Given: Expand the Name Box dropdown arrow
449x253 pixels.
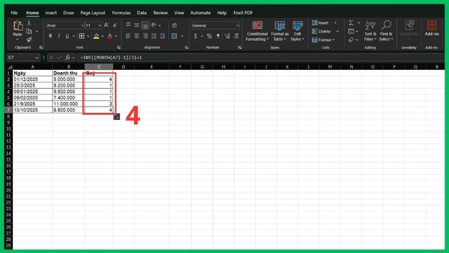Looking at the screenshot, I should pos(37,58).
